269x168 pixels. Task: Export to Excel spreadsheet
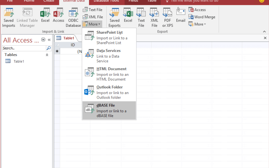point(128,15)
